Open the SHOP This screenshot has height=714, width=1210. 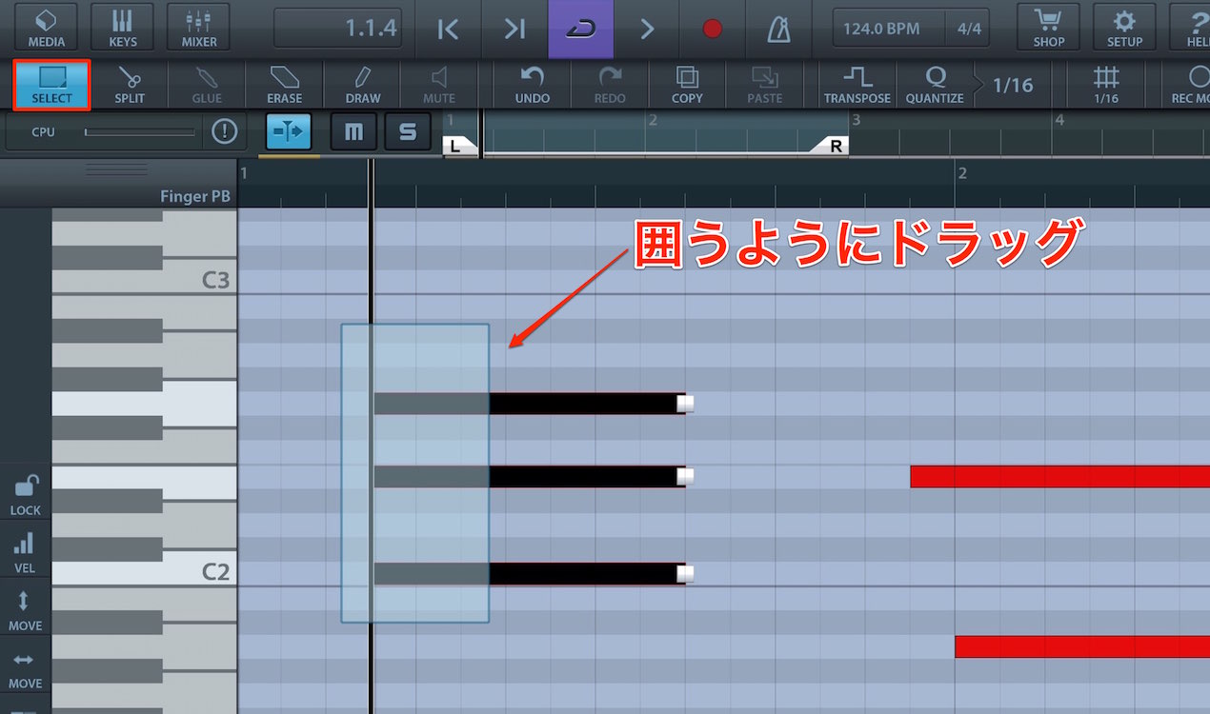(x=1048, y=28)
